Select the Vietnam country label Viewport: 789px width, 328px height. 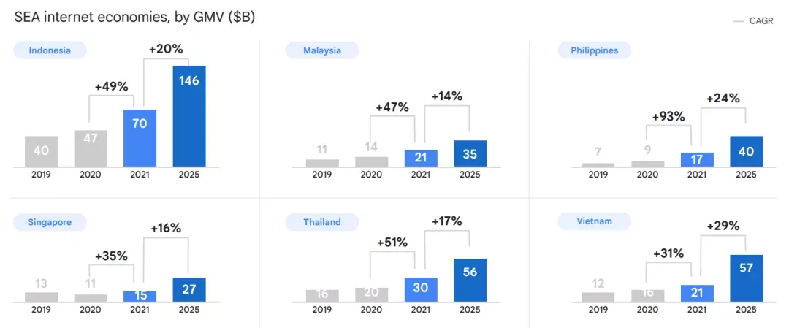(595, 221)
